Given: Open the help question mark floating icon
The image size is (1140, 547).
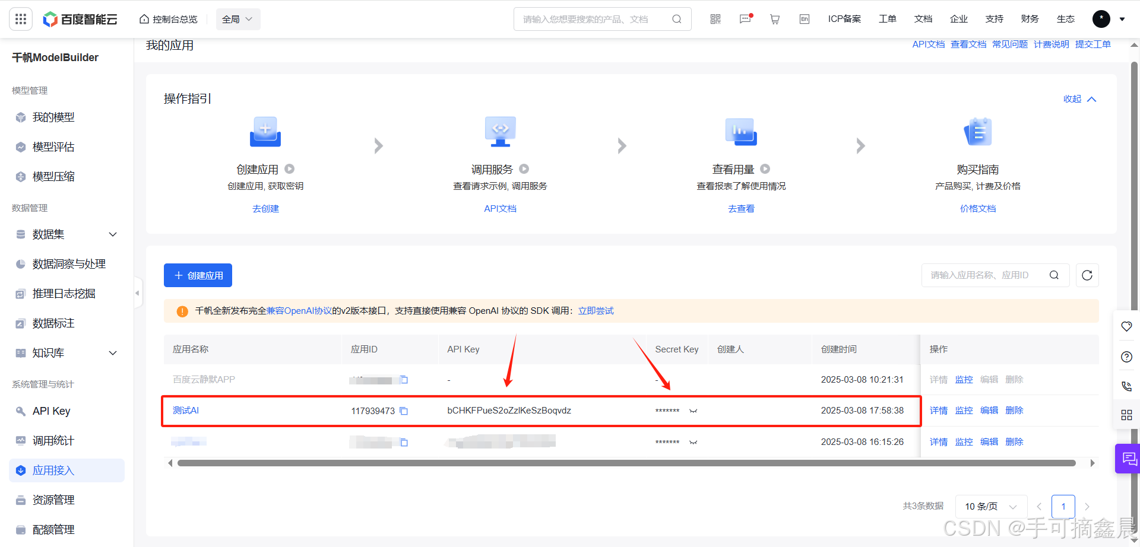Looking at the screenshot, I should [1126, 357].
